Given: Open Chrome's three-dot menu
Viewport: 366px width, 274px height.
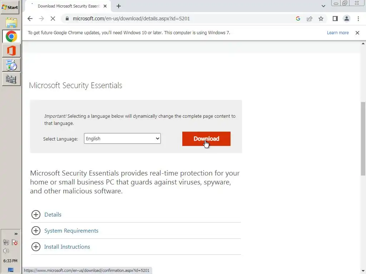Looking at the screenshot, I should [x=358, y=19].
